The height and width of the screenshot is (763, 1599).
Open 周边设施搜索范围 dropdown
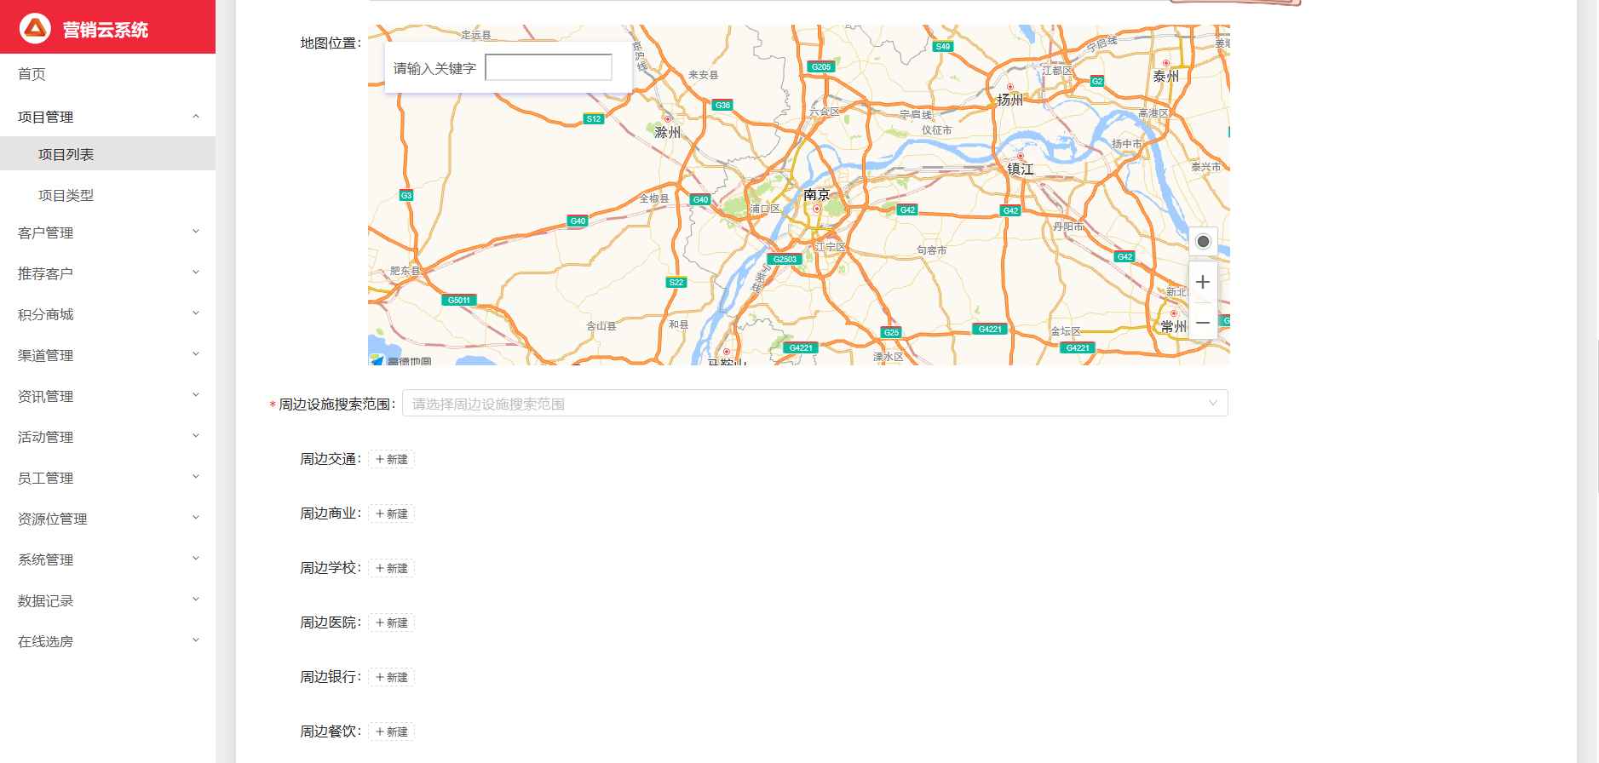814,404
